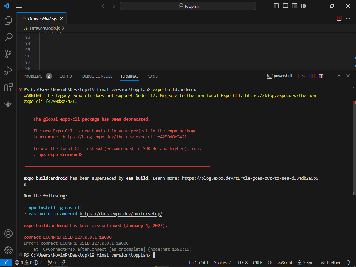Open the Run and Debug view

coord(8,71)
